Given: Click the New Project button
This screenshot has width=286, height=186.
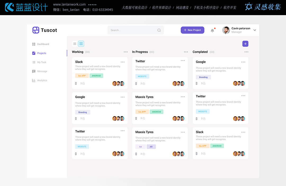Looking at the screenshot, I should (x=193, y=30).
